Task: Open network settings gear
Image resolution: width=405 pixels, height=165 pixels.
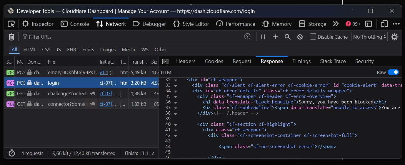Action: 394,37
